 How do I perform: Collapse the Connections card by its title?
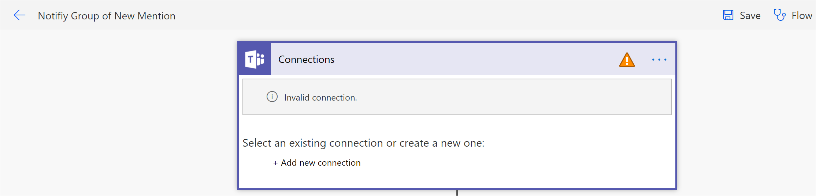(x=306, y=59)
